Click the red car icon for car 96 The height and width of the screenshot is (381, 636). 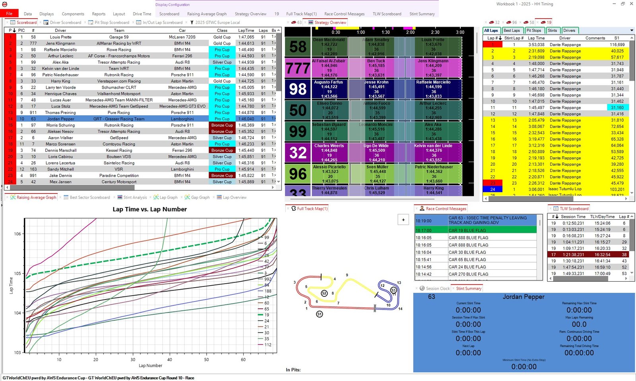pyautogui.click(x=508, y=23)
